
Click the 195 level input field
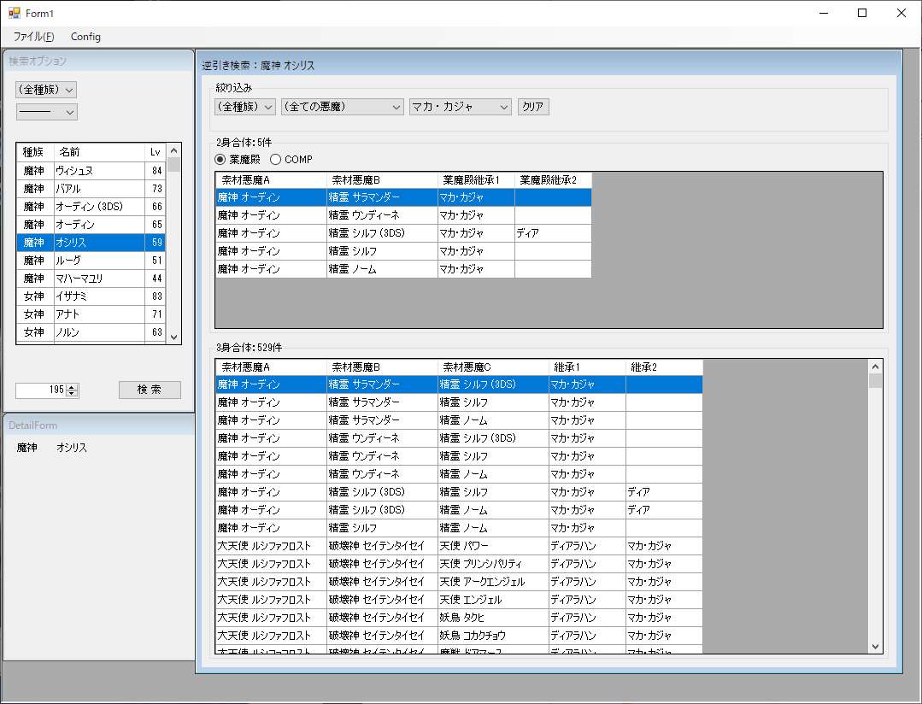(43, 390)
